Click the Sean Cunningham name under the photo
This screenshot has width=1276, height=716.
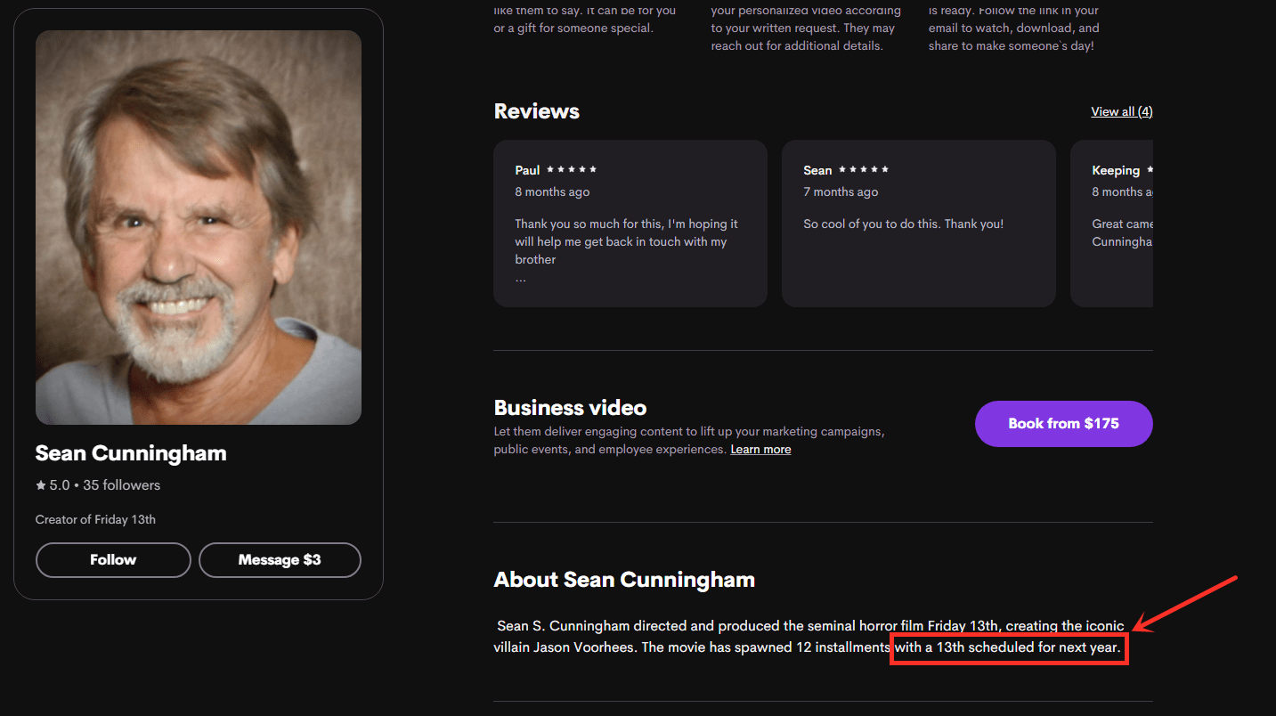[x=131, y=453]
